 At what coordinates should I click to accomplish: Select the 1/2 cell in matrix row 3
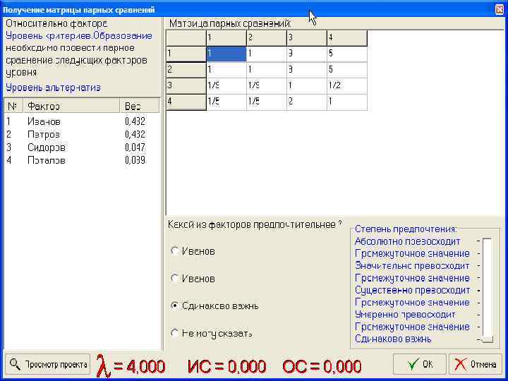[347, 86]
